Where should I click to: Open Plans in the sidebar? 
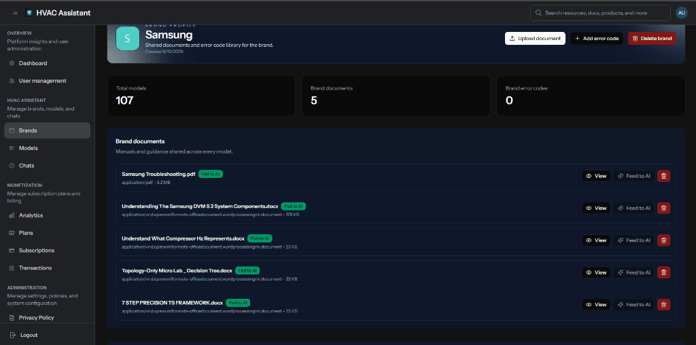click(x=48, y=233)
